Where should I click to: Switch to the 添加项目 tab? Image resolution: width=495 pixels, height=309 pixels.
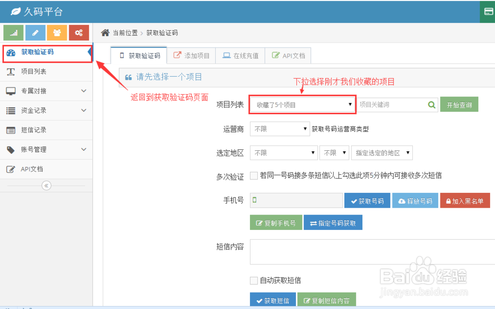coord(192,55)
